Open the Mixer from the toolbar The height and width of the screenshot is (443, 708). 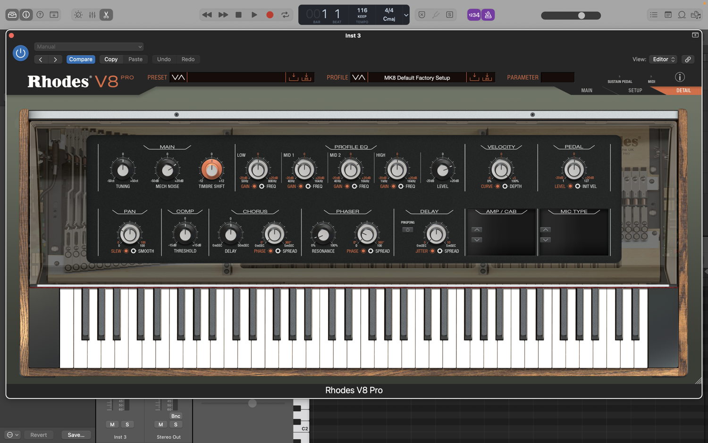coord(93,15)
